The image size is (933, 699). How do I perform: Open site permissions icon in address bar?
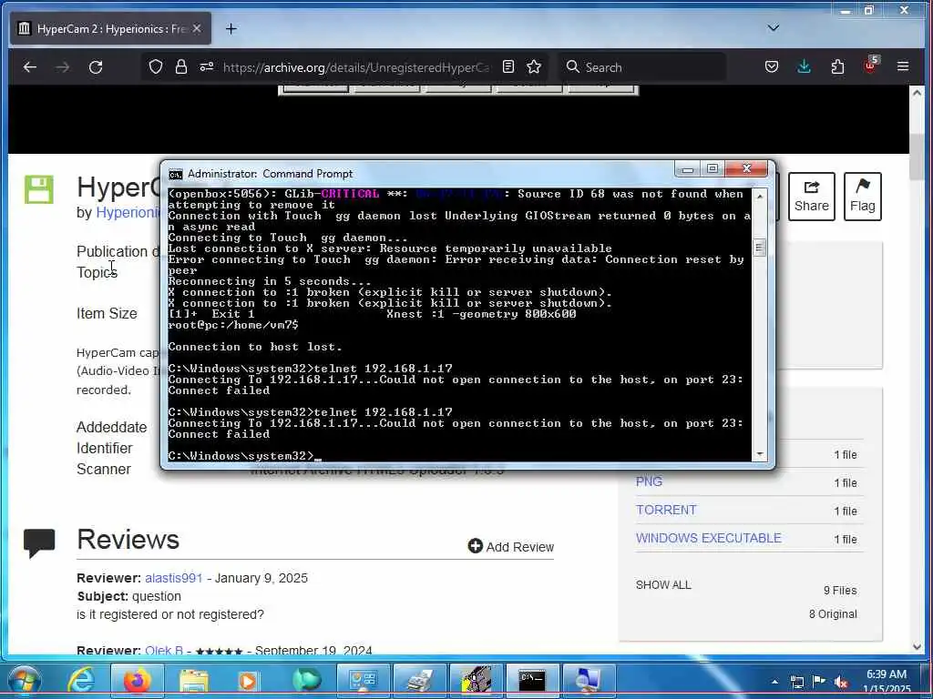[207, 67]
